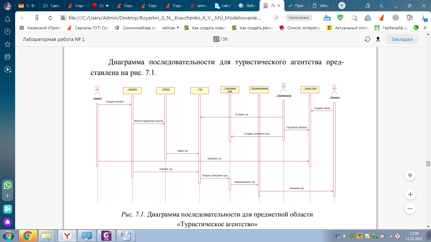Click the Лабораторная работа № 1 title
431x242 pixels.
coord(54,39)
